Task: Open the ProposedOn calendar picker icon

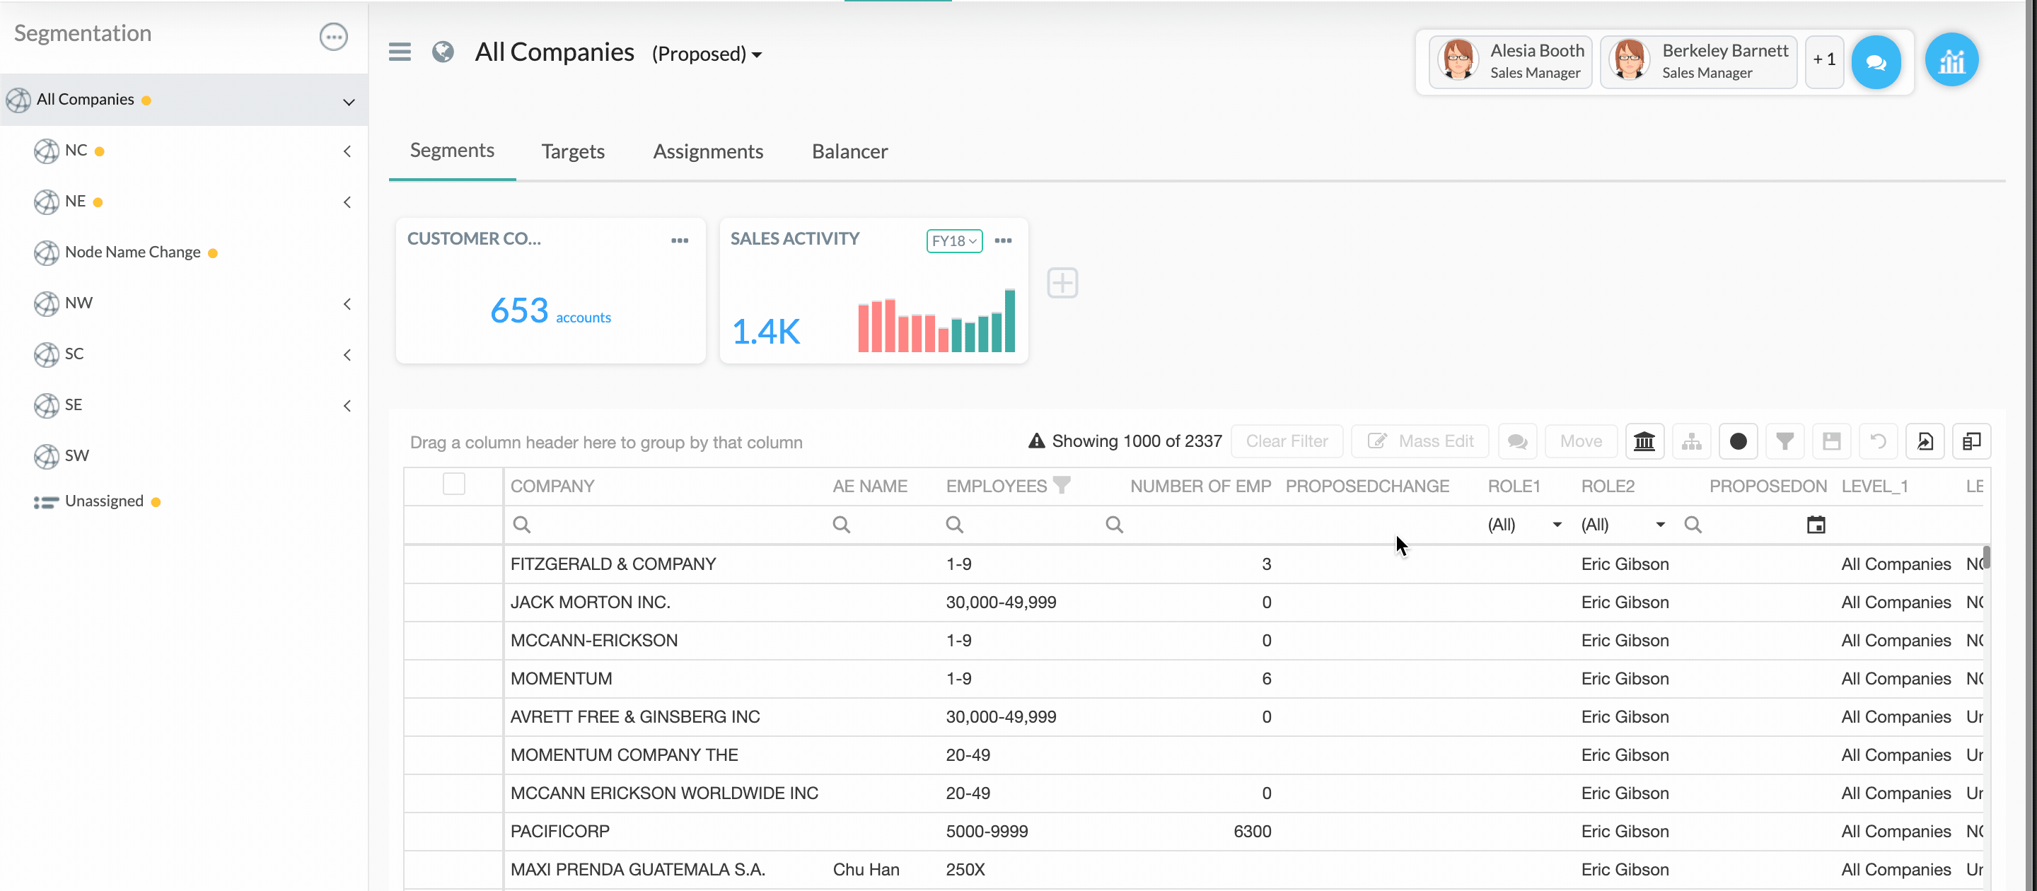Action: click(1816, 524)
